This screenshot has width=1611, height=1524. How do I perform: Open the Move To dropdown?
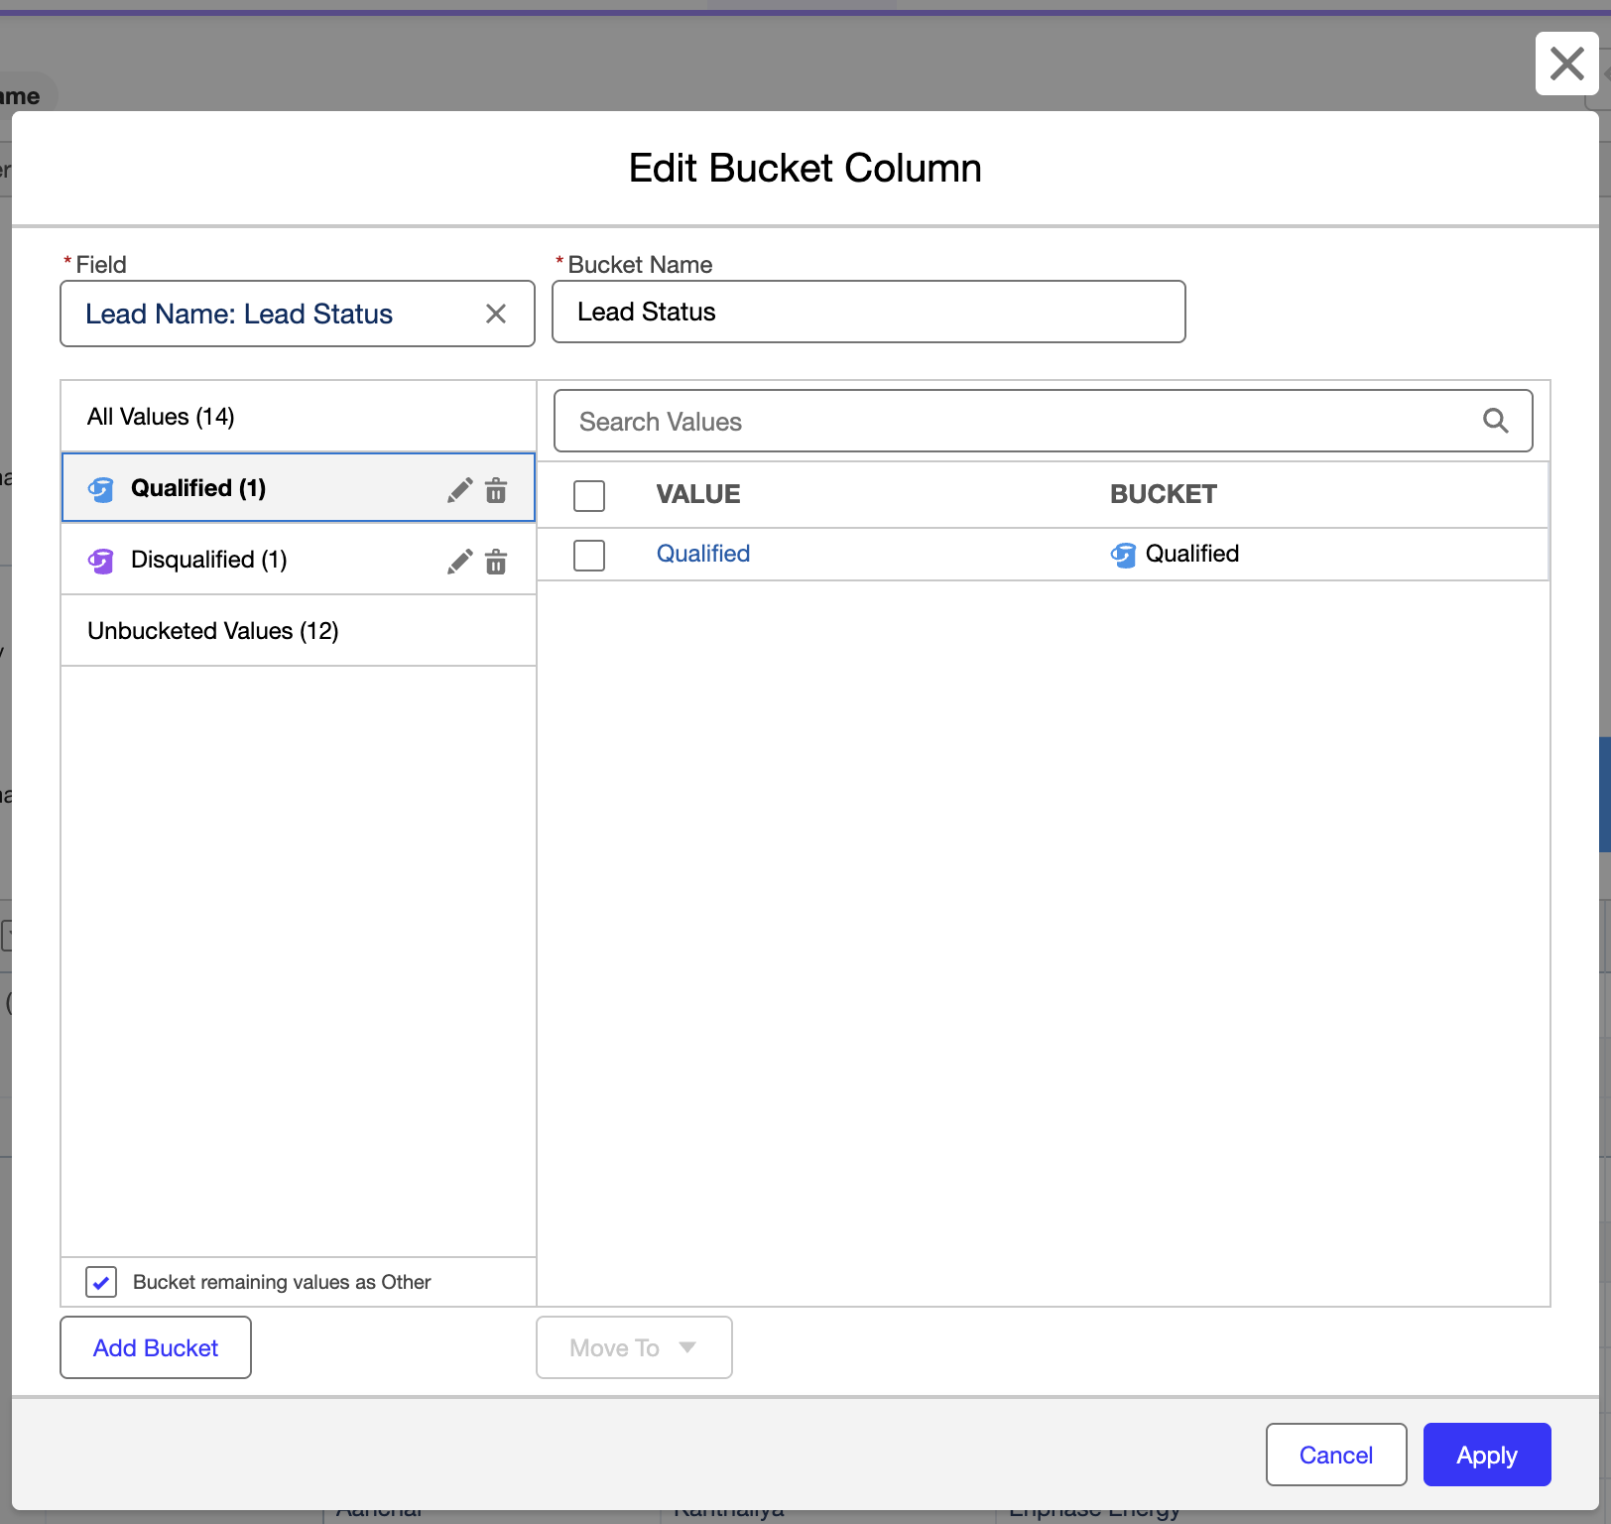[x=635, y=1347]
